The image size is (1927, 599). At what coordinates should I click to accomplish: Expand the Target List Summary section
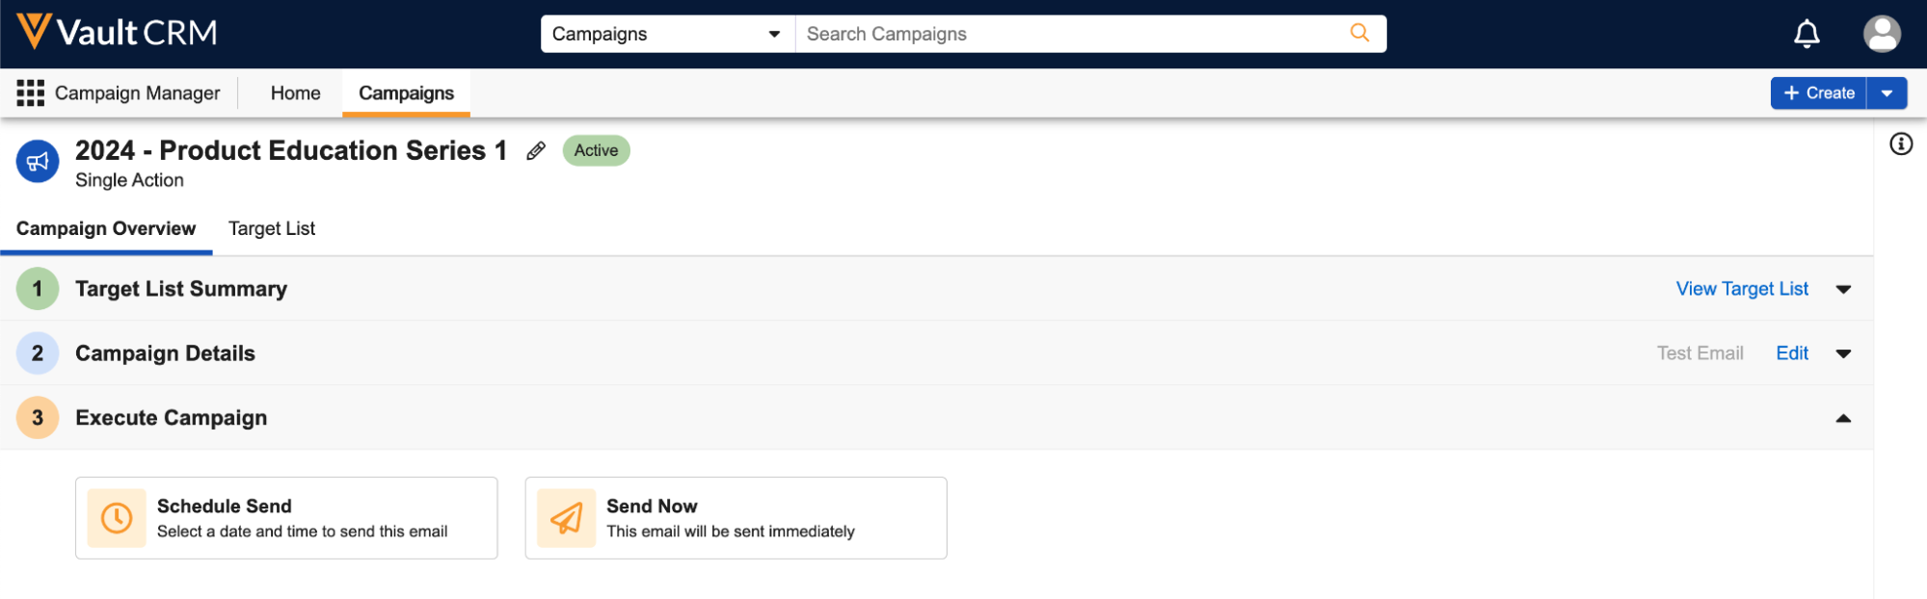1843,289
